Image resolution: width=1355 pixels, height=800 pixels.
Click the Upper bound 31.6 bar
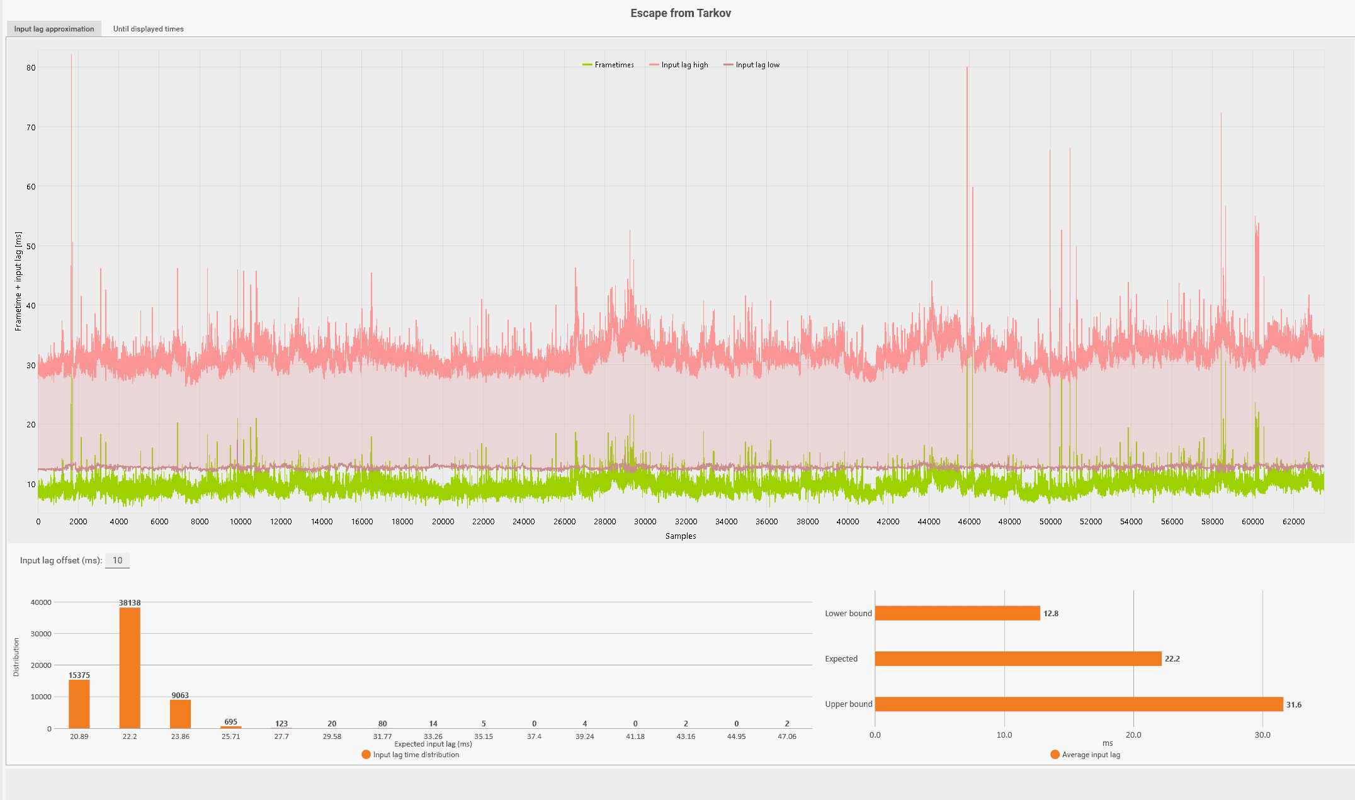click(x=1079, y=704)
